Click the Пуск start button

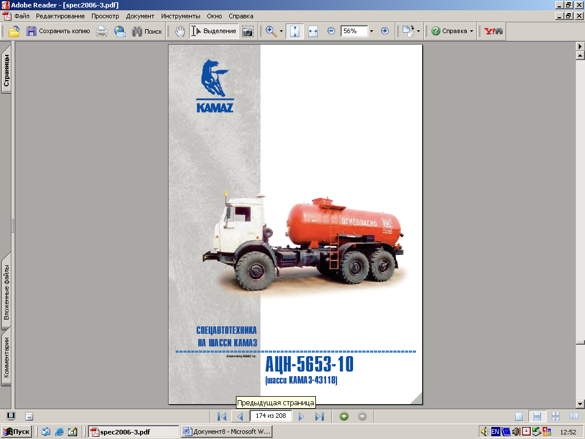tap(17, 432)
